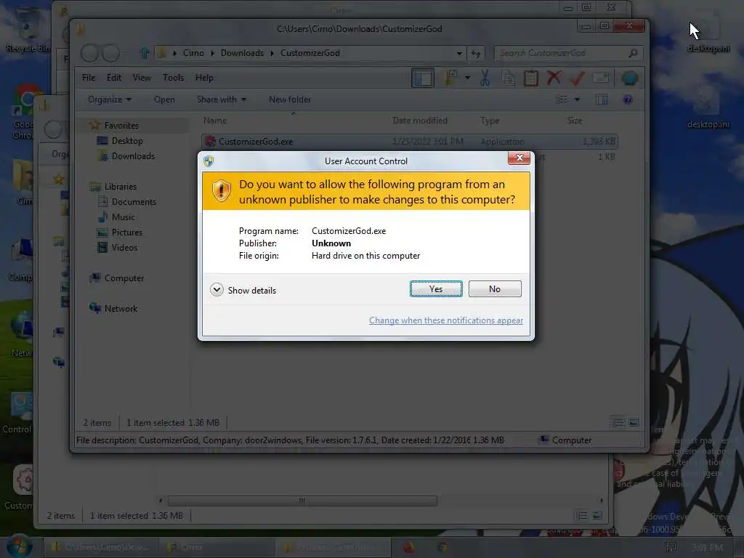
Task: Select Downloads under Favorites
Action: pyautogui.click(x=133, y=155)
